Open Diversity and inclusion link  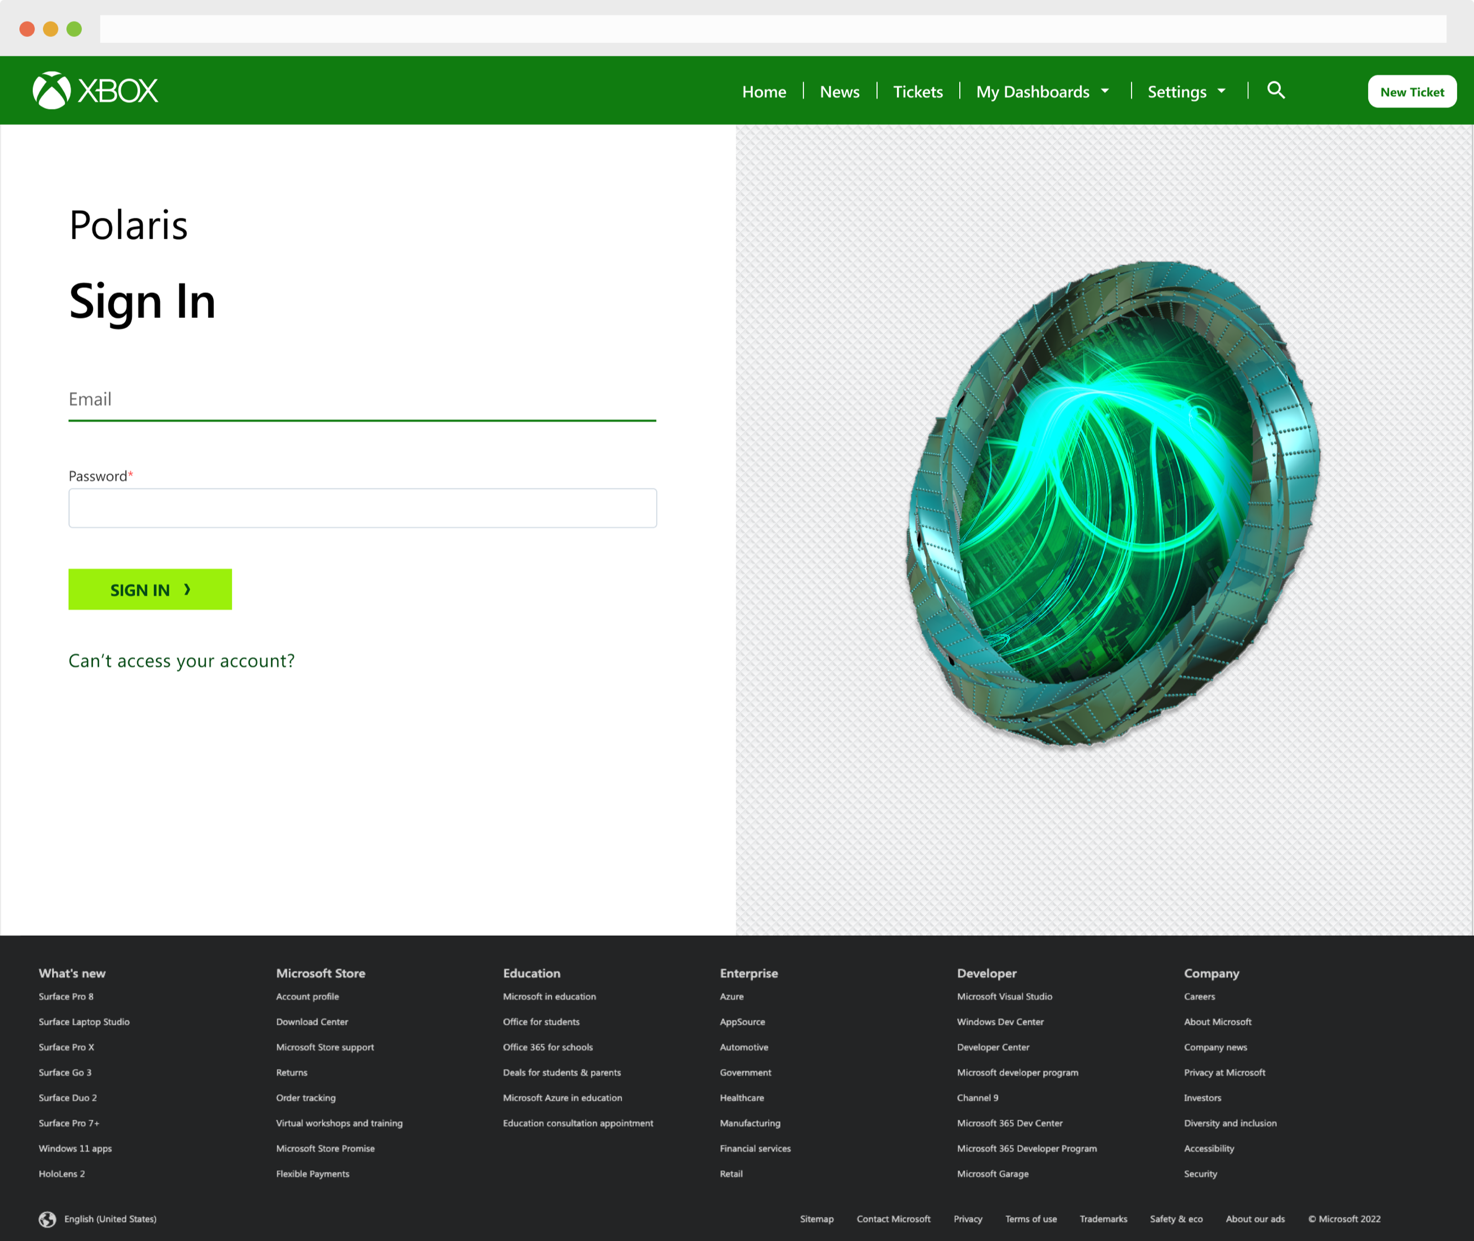1230,1124
